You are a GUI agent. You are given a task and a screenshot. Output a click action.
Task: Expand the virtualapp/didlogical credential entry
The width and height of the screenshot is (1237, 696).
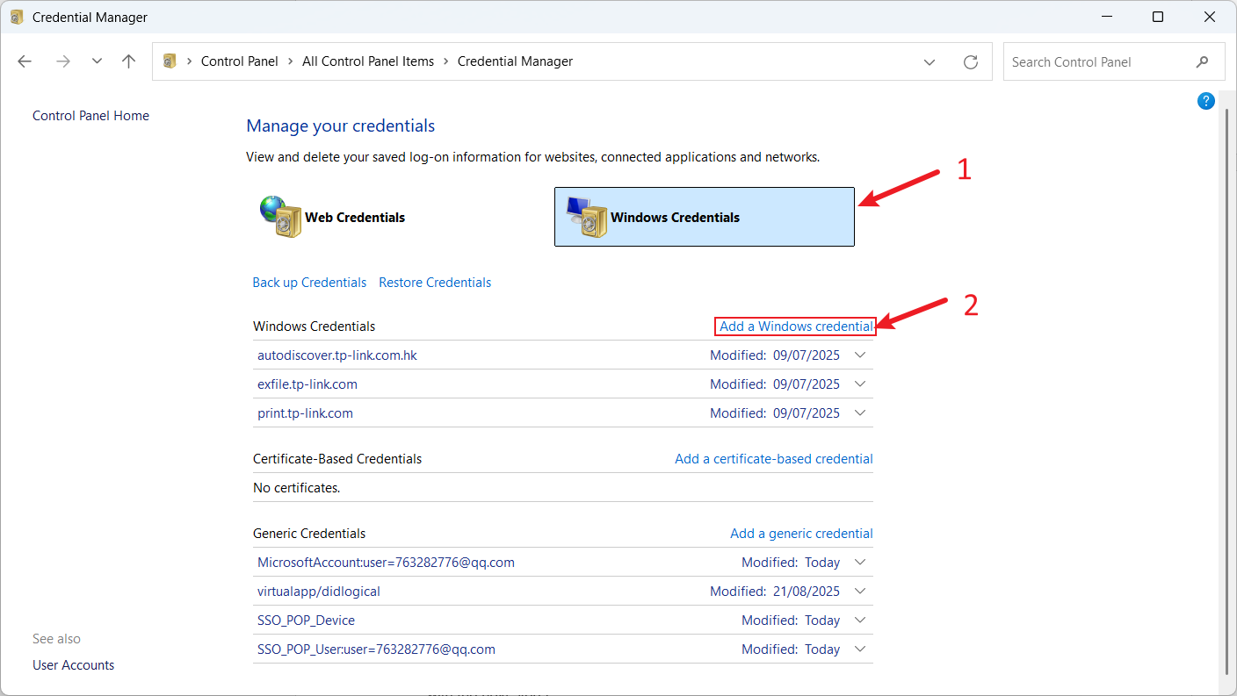pos(860,591)
